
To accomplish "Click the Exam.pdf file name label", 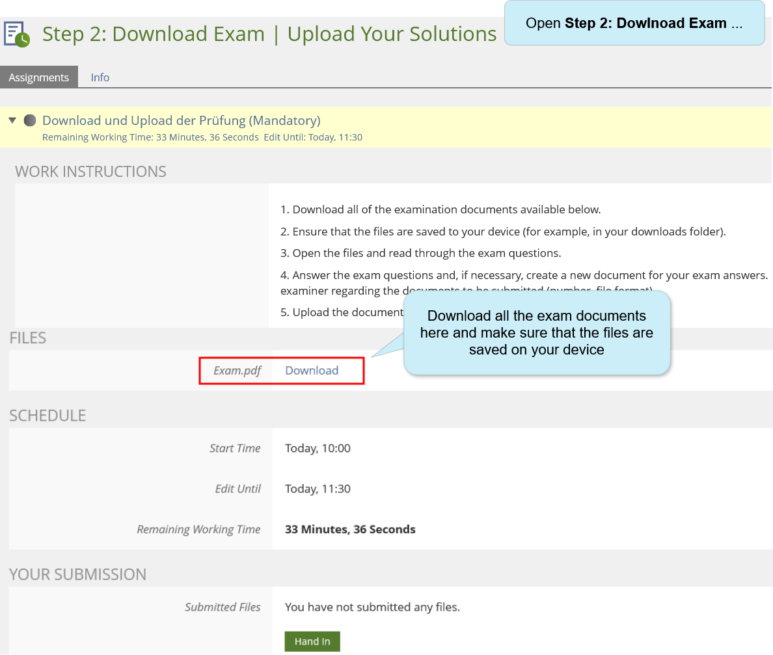I will 237,371.
